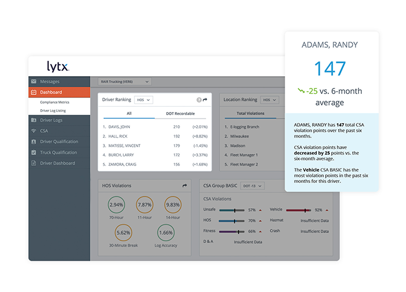Click the Dashboard calendar icon in sidebar
Viewport: 406px width, 292px height.
(34, 92)
